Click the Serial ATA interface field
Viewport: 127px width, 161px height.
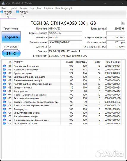[x=65, y=38]
